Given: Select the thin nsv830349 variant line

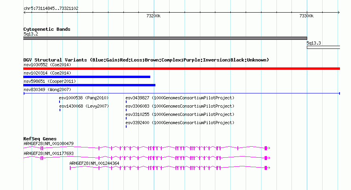Looking at the screenshot, I should point(181,93).
